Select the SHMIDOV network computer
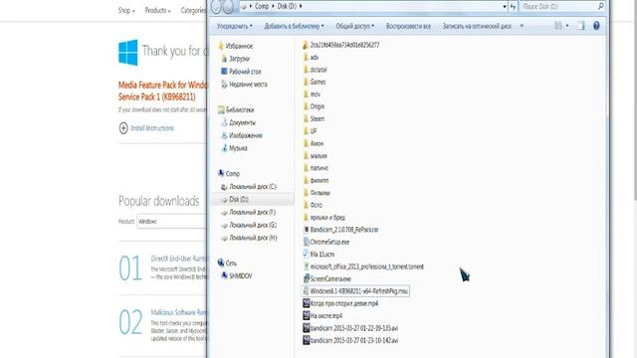 [240, 276]
